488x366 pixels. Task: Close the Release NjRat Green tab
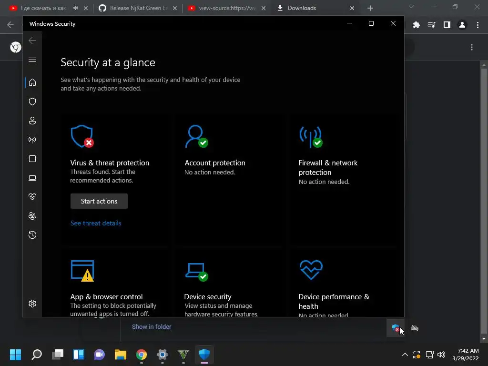[175, 8]
